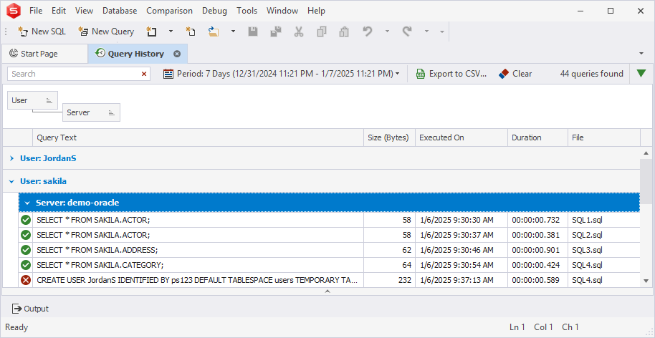Click the 00:00:00.732 duration cell
This screenshot has height=338, width=655.
coord(537,220)
